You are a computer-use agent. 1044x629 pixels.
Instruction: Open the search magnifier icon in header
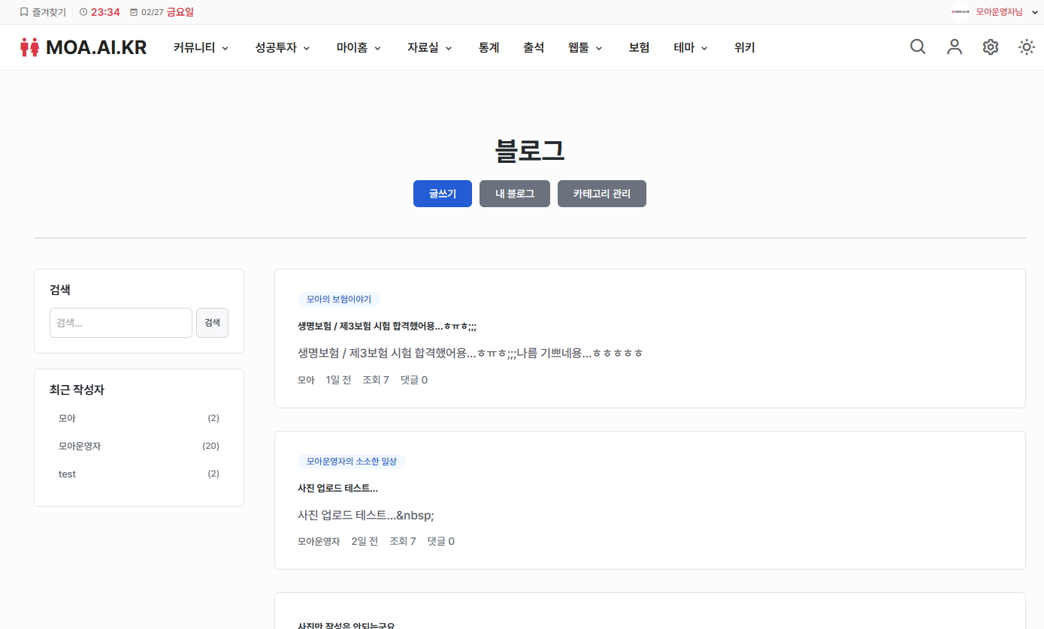[x=918, y=47]
